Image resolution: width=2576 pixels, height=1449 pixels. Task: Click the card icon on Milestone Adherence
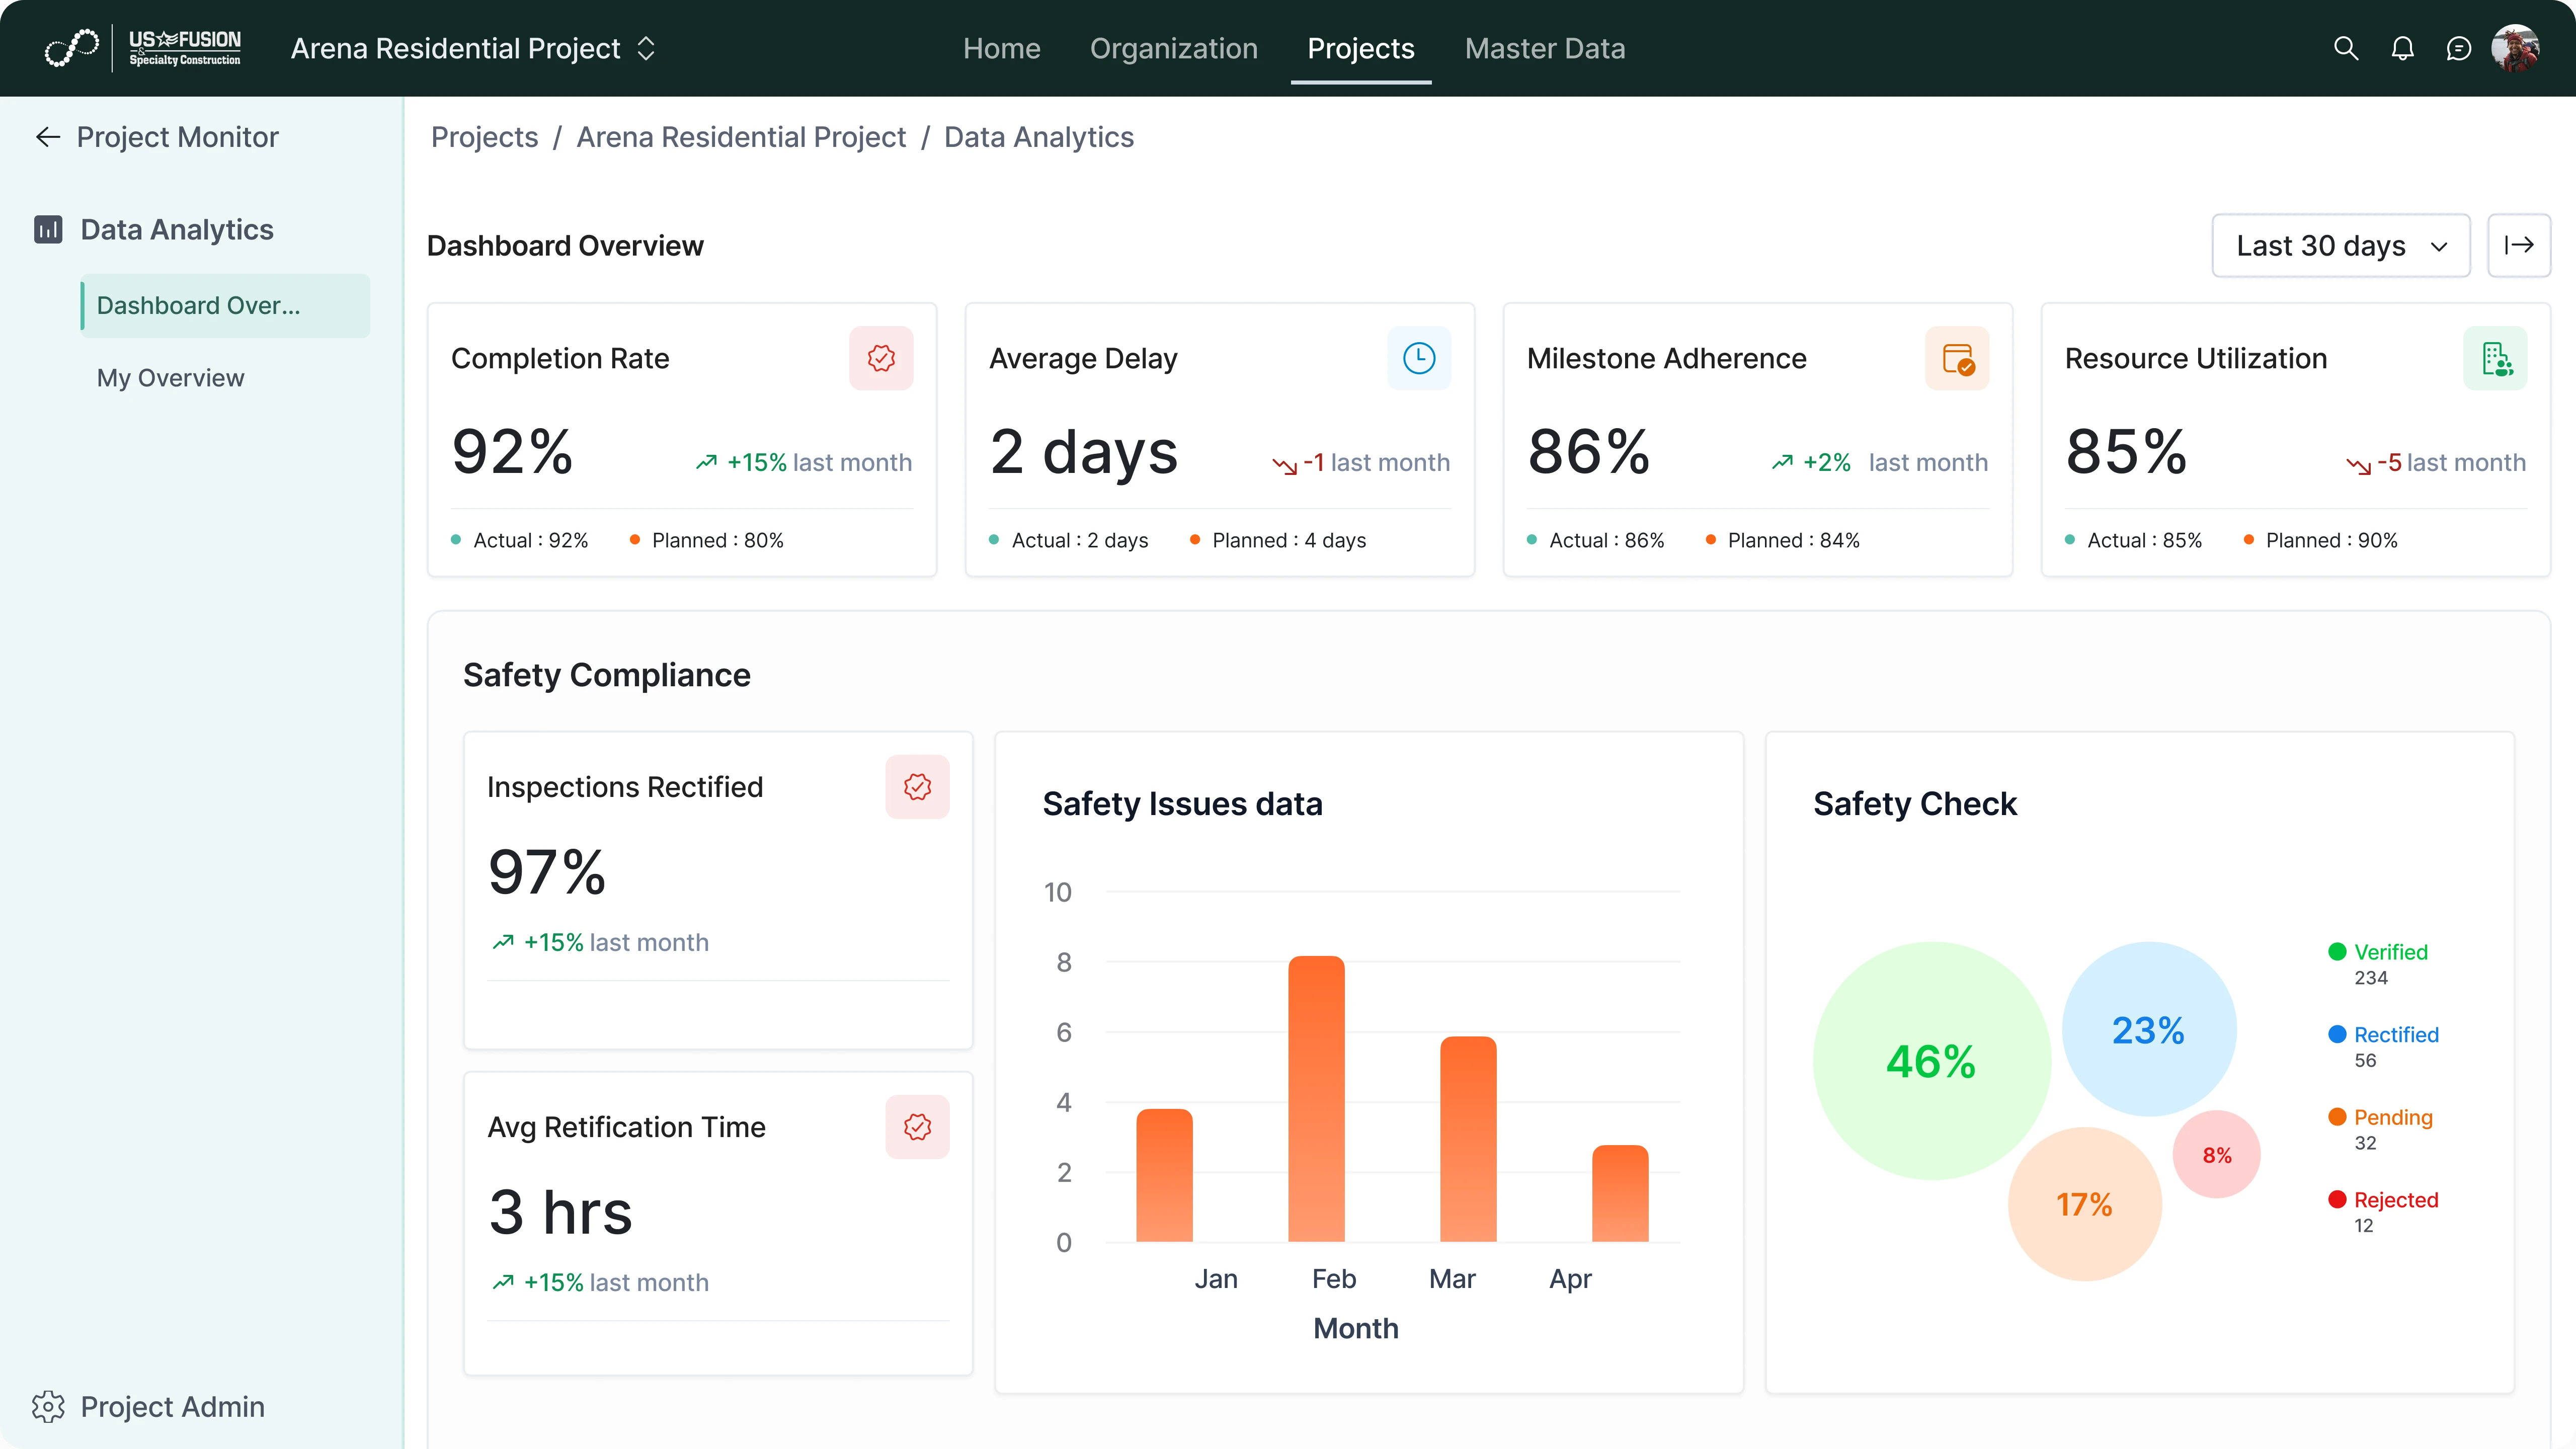pyautogui.click(x=1957, y=358)
